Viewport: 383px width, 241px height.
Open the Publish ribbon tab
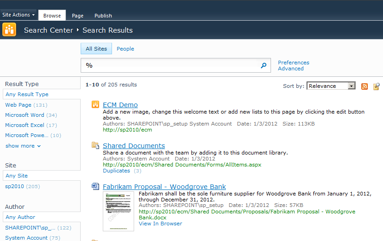pyautogui.click(x=103, y=16)
